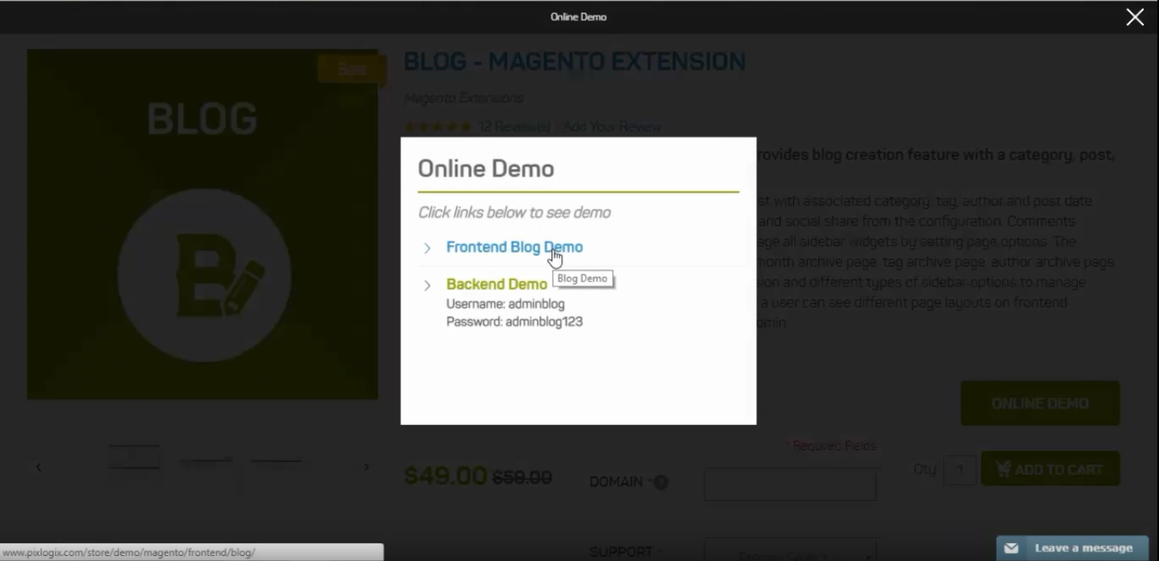Click the $49.00 price

coord(446,476)
